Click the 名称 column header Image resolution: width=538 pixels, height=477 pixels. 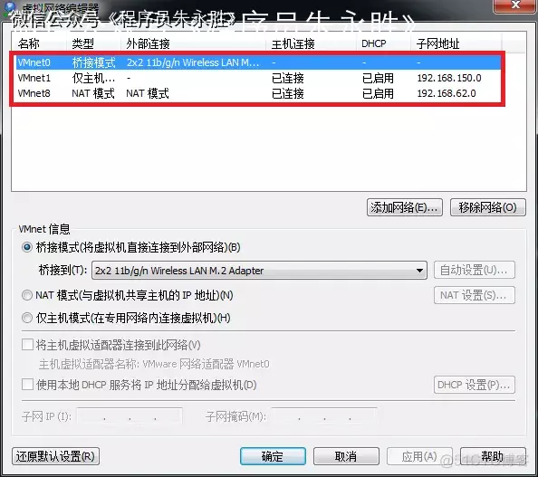[39, 43]
